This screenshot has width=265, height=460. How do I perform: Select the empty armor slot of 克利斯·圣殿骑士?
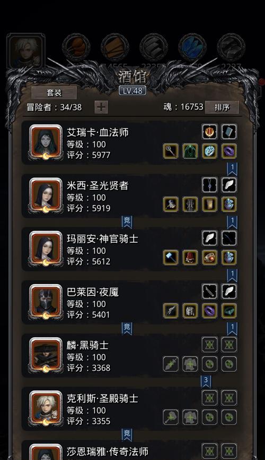[x=190, y=417]
